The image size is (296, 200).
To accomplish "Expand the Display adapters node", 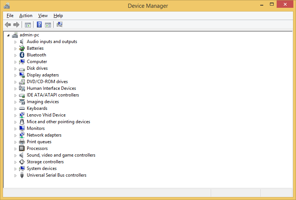I will point(16,75).
